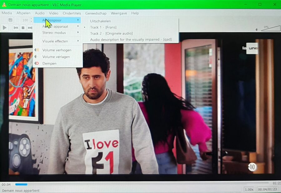Click the 1.00x playback speed button

click(249, 189)
